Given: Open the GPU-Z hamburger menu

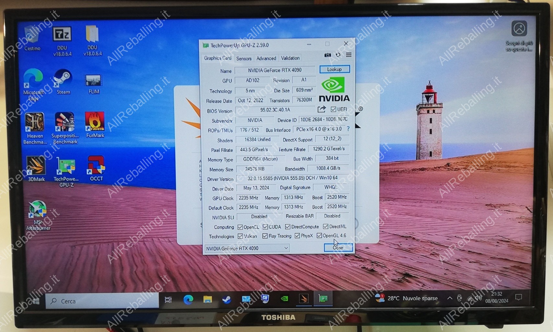Looking at the screenshot, I should pyautogui.click(x=349, y=55).
